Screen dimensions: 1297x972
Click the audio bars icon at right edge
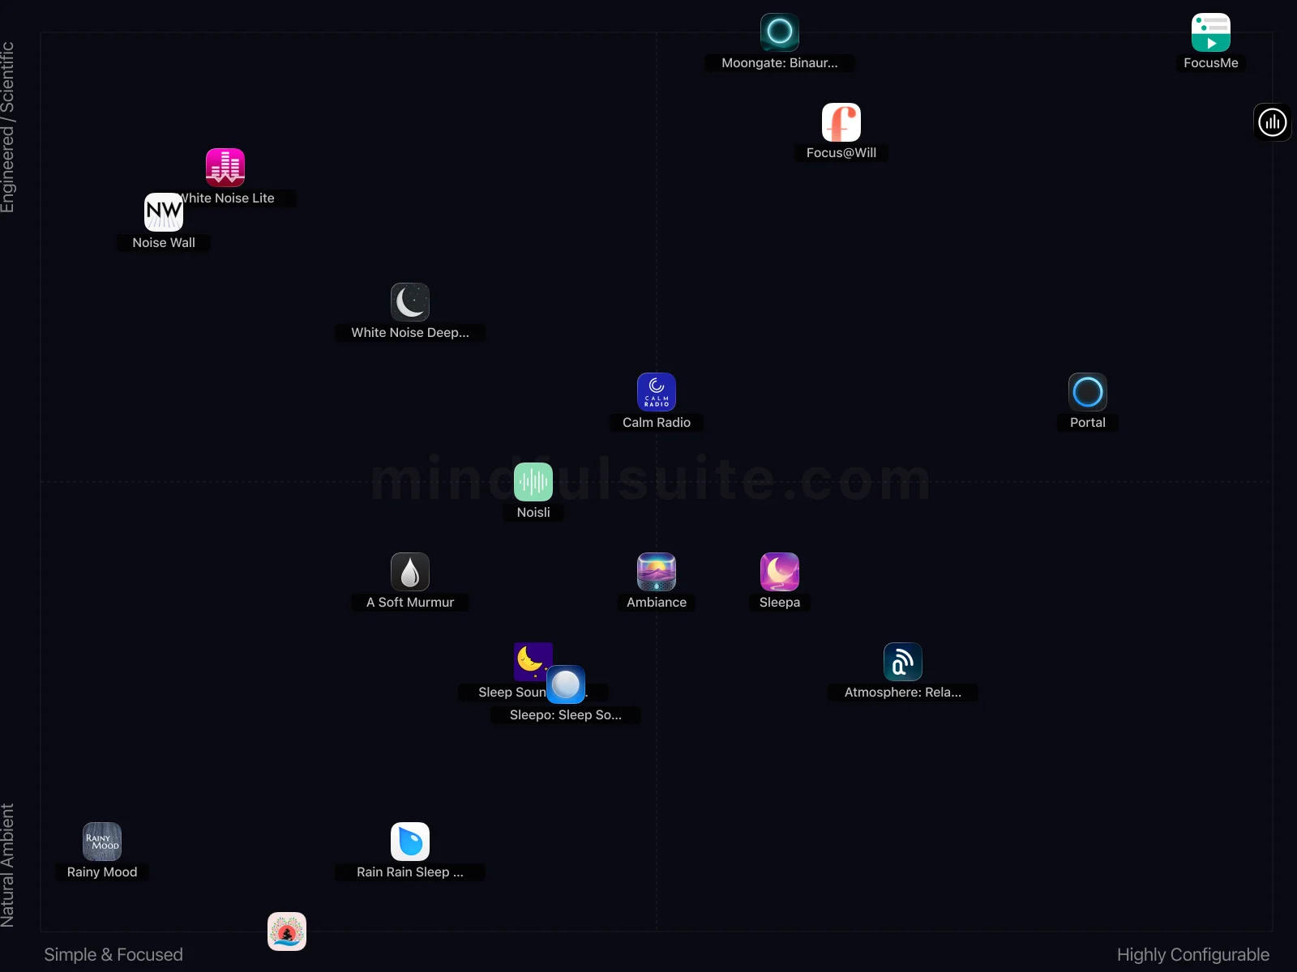click(x=1273, y=122)
